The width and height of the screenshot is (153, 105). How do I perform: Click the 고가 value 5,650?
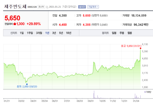point(87,15)
